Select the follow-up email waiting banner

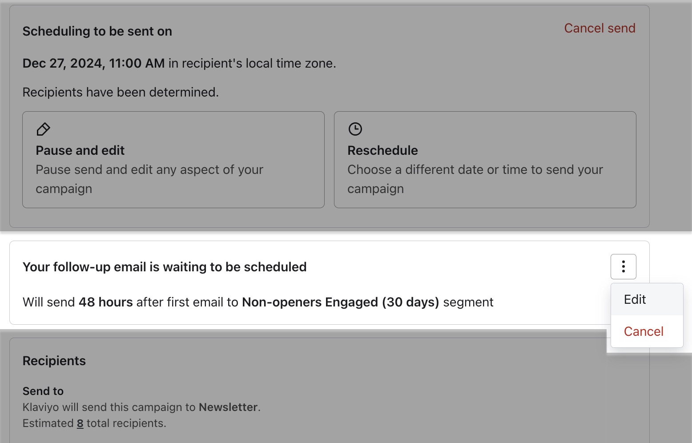pos(165,266)
